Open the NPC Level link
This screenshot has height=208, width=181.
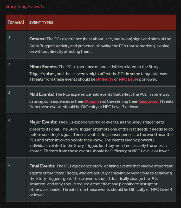tap(128, 79)
